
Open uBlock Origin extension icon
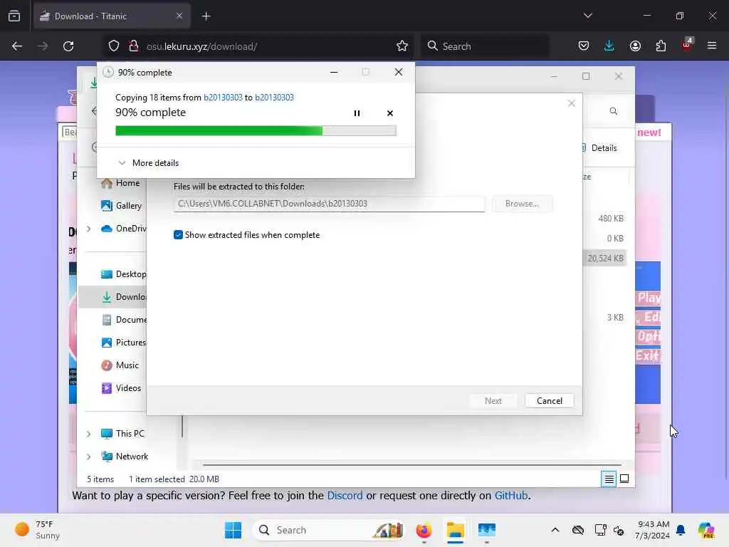687,45
